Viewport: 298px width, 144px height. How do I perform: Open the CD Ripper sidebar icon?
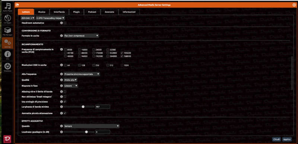tap(7, 19)
